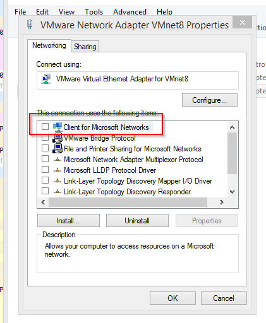
Task: Click the Microsoft LLDP Protocol Driver icon
Action: (57, 170)
